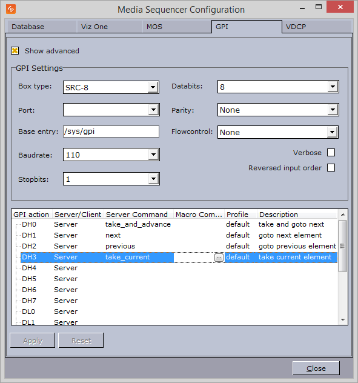The image size is (358, 383).
Task: Minimize the configuration window
Action: [302, 8]
